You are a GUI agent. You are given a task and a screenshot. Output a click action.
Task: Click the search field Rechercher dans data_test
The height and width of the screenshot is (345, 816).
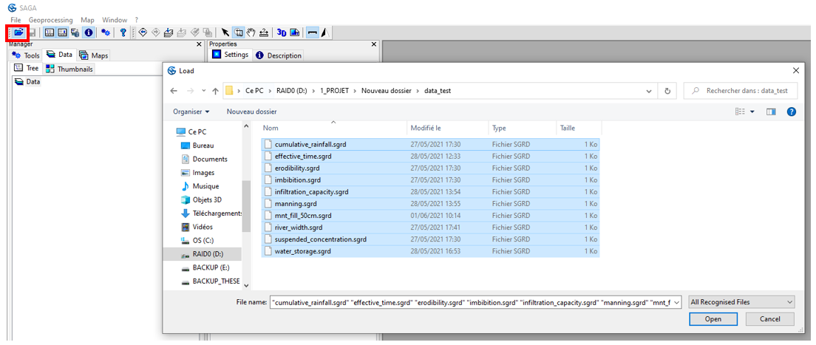[747, 91]
